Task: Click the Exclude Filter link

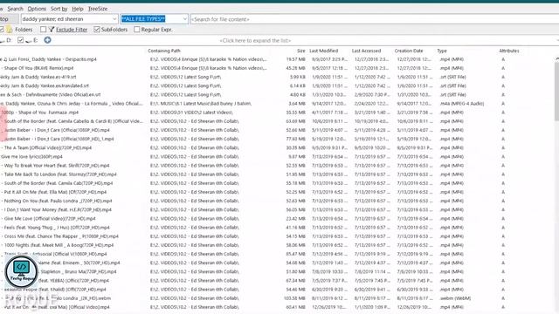Action: pos(72,30)
